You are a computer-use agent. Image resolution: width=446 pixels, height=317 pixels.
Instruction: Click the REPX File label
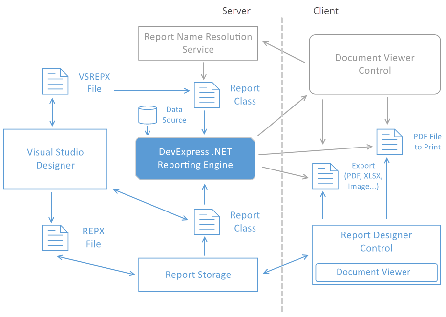pyautogui.click(x=93, y=237)
